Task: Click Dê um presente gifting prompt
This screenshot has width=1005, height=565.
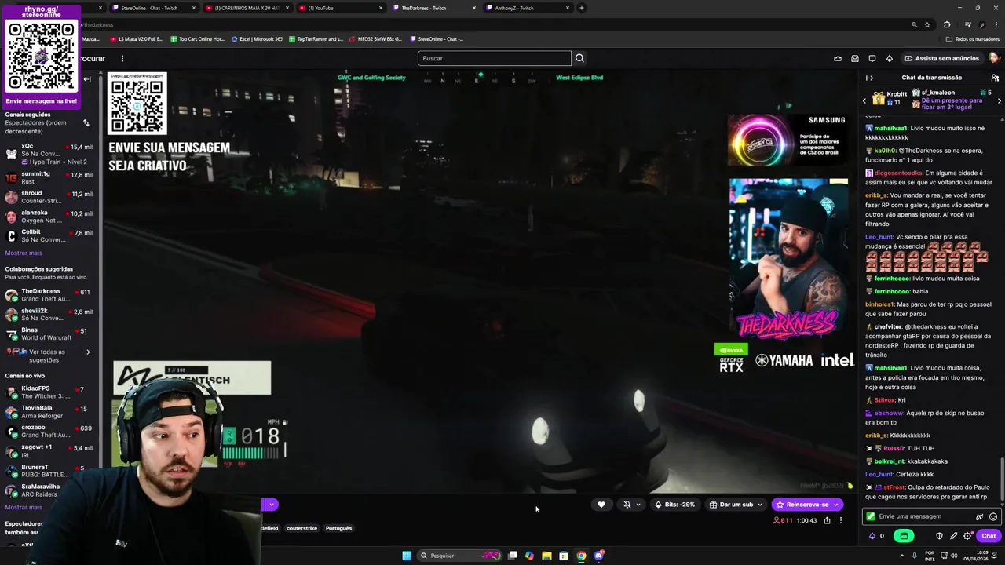Action: (x=951, y=104)
